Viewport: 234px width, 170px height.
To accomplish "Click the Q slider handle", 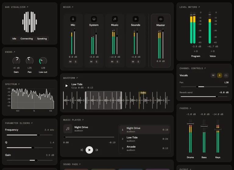I will [33, 148].
